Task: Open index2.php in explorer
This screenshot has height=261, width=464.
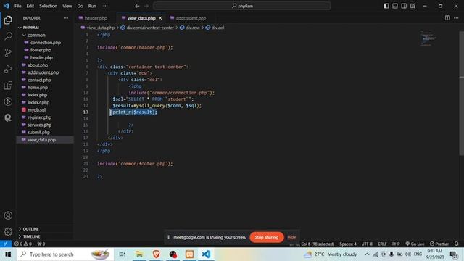Action: (38, 102)
